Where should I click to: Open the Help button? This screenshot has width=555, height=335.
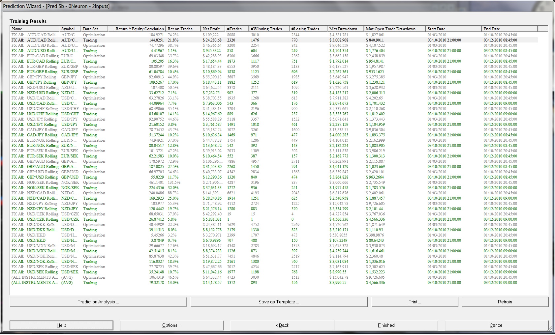click(61, 325)
